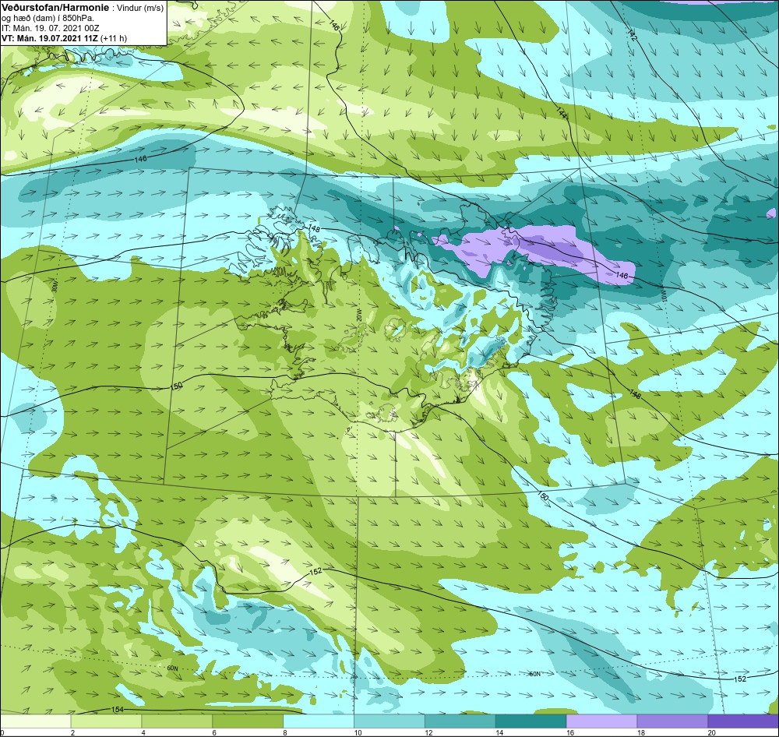
Task: Click the legend scale value 8
Action: click(284, 732)
